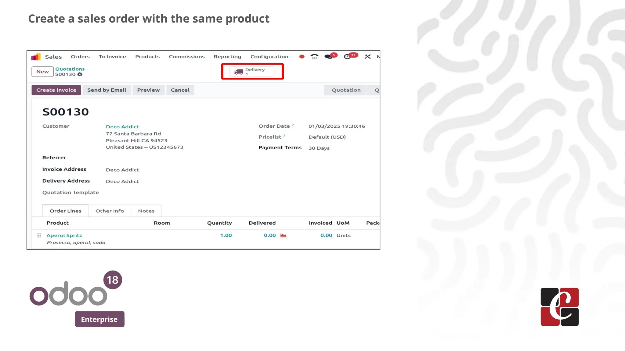Click the Product column header

point(58,223)
